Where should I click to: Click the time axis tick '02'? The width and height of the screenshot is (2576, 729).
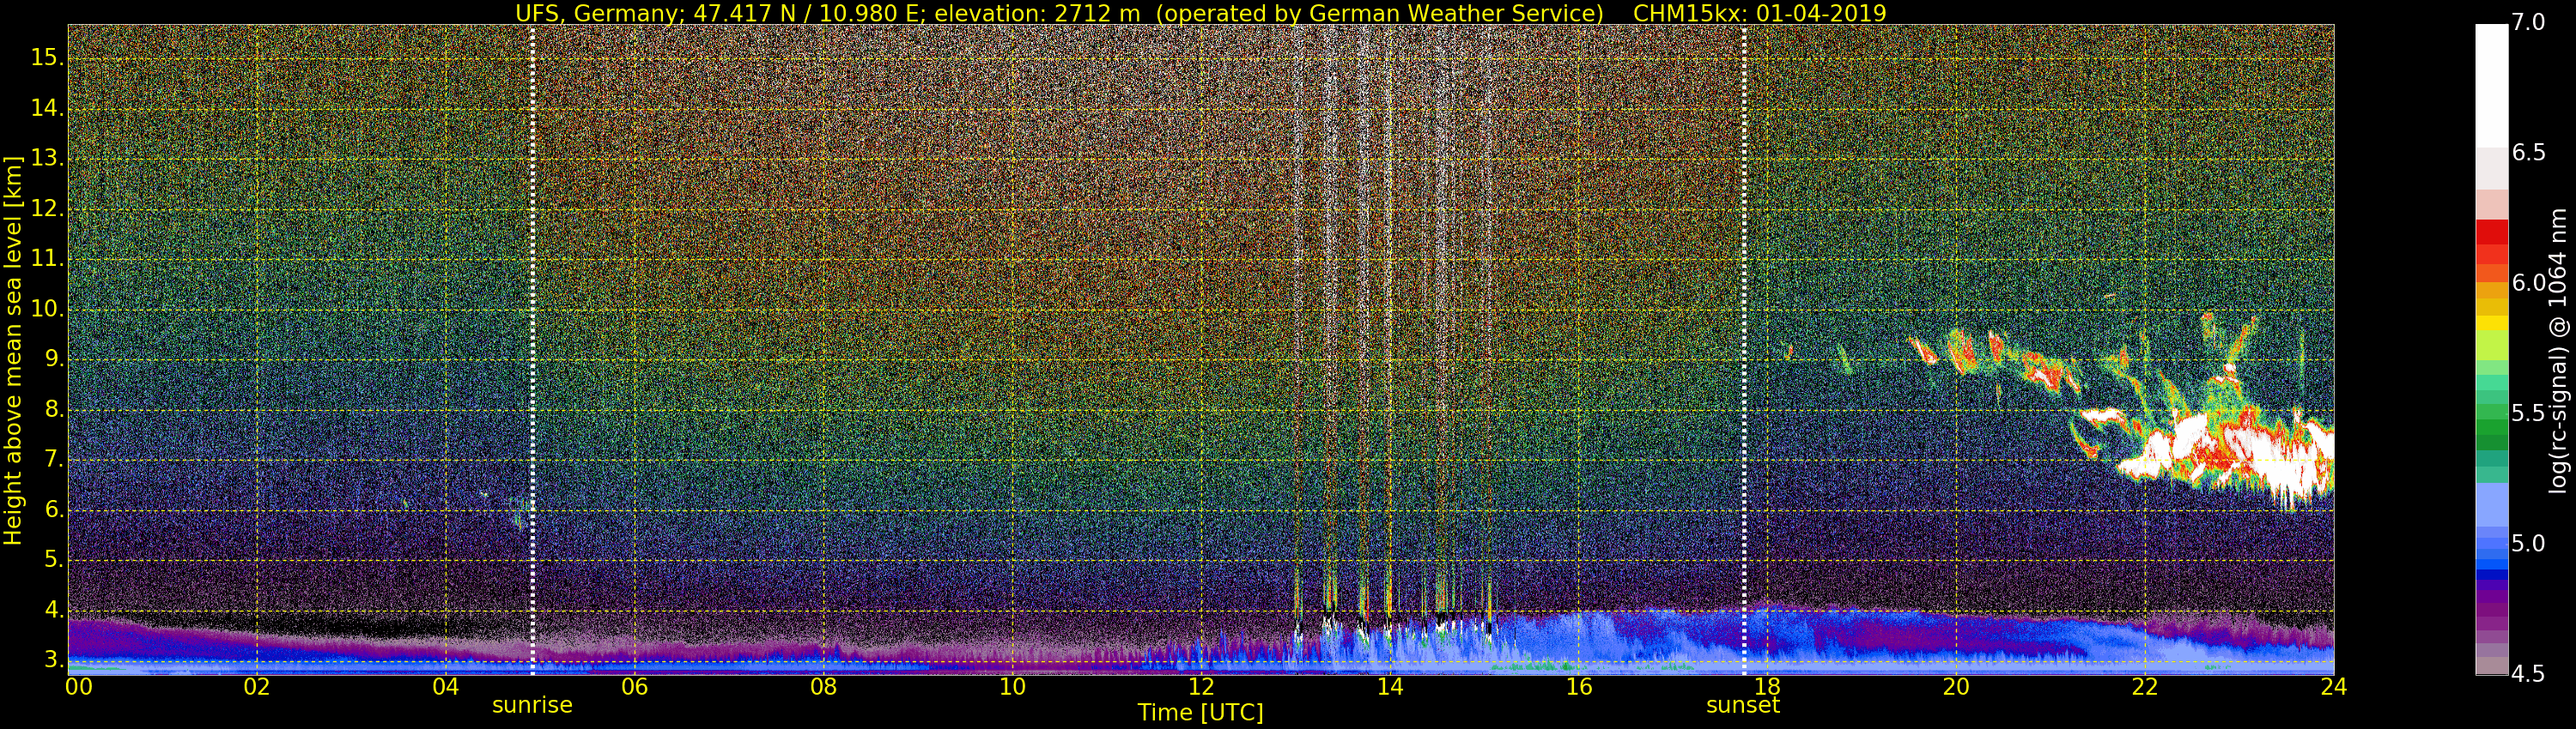[x=257, y=687]
